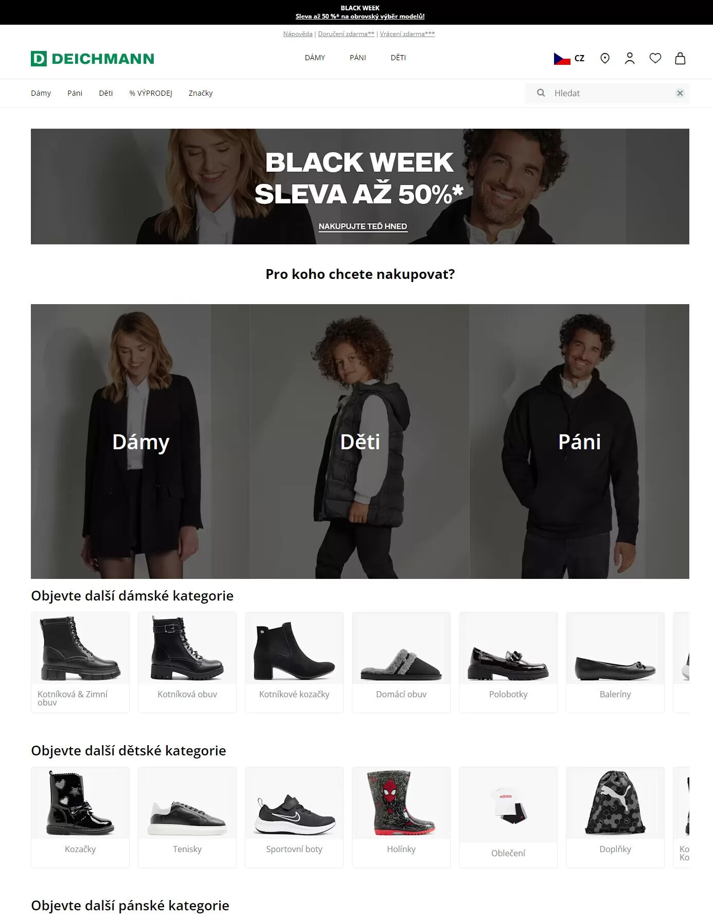713x917 pixels.
Task: Open the store locator pin icon
Action: [x=605, y=59]
